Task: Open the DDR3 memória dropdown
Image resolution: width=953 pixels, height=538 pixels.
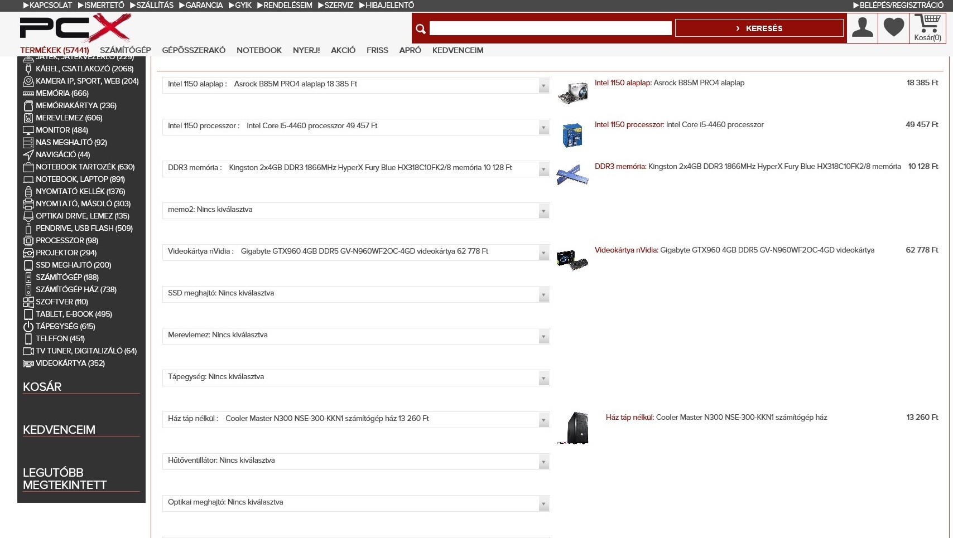Action: (356, 169)
